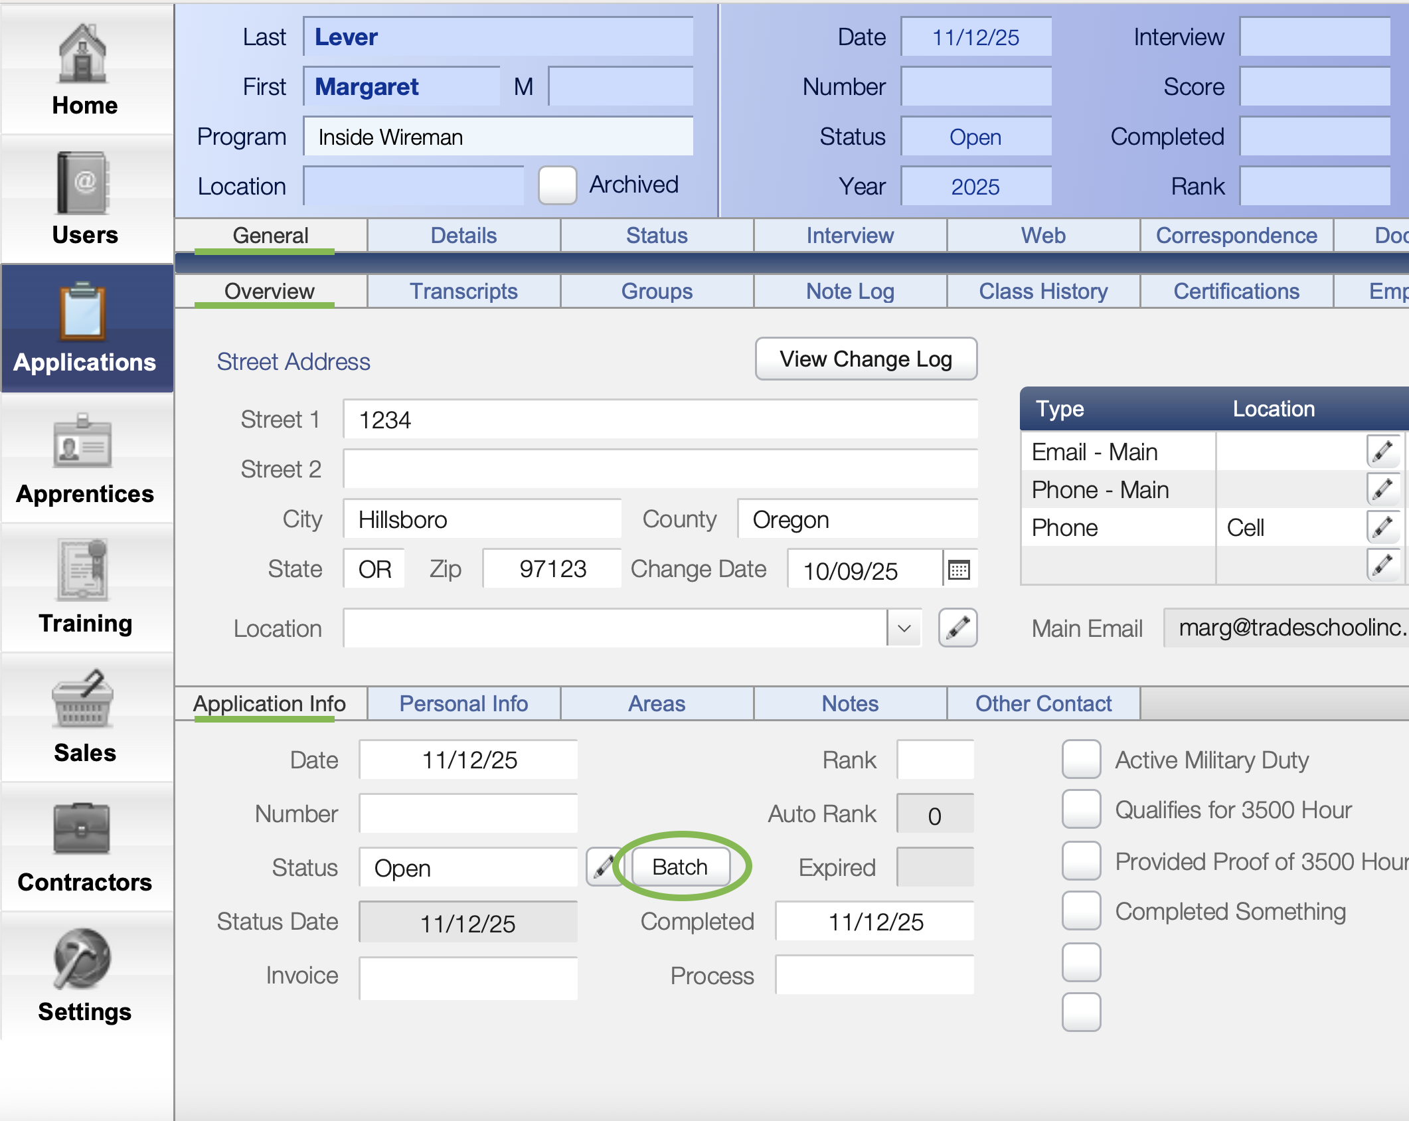Viewport: 1409px width, 1121px height.
Task: Click the application Number field
Action: click(x=468, y=814)
